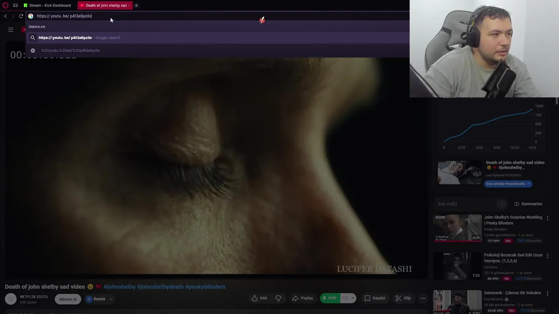Viewport: 559px width, 314px height.
Task: Choose the %20youtu.%20be suggestion row
Action: (x=217, y=50)
